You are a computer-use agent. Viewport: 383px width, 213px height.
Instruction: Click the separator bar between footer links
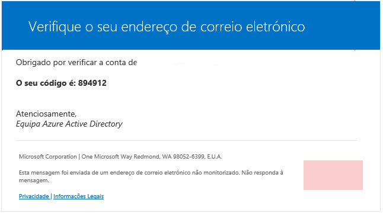click(51, 196)
